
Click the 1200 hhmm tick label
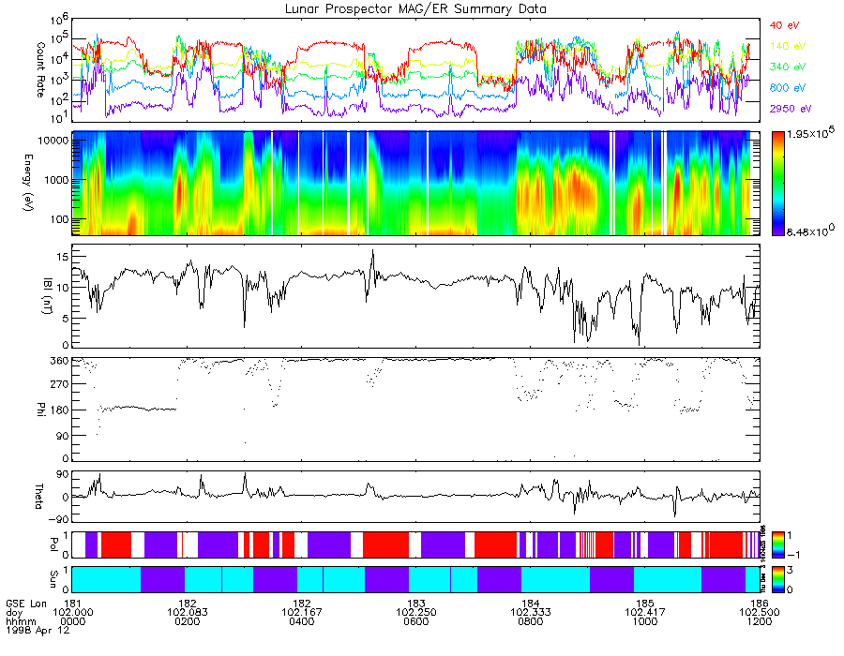pyautogui.click(x=760, y=621)
